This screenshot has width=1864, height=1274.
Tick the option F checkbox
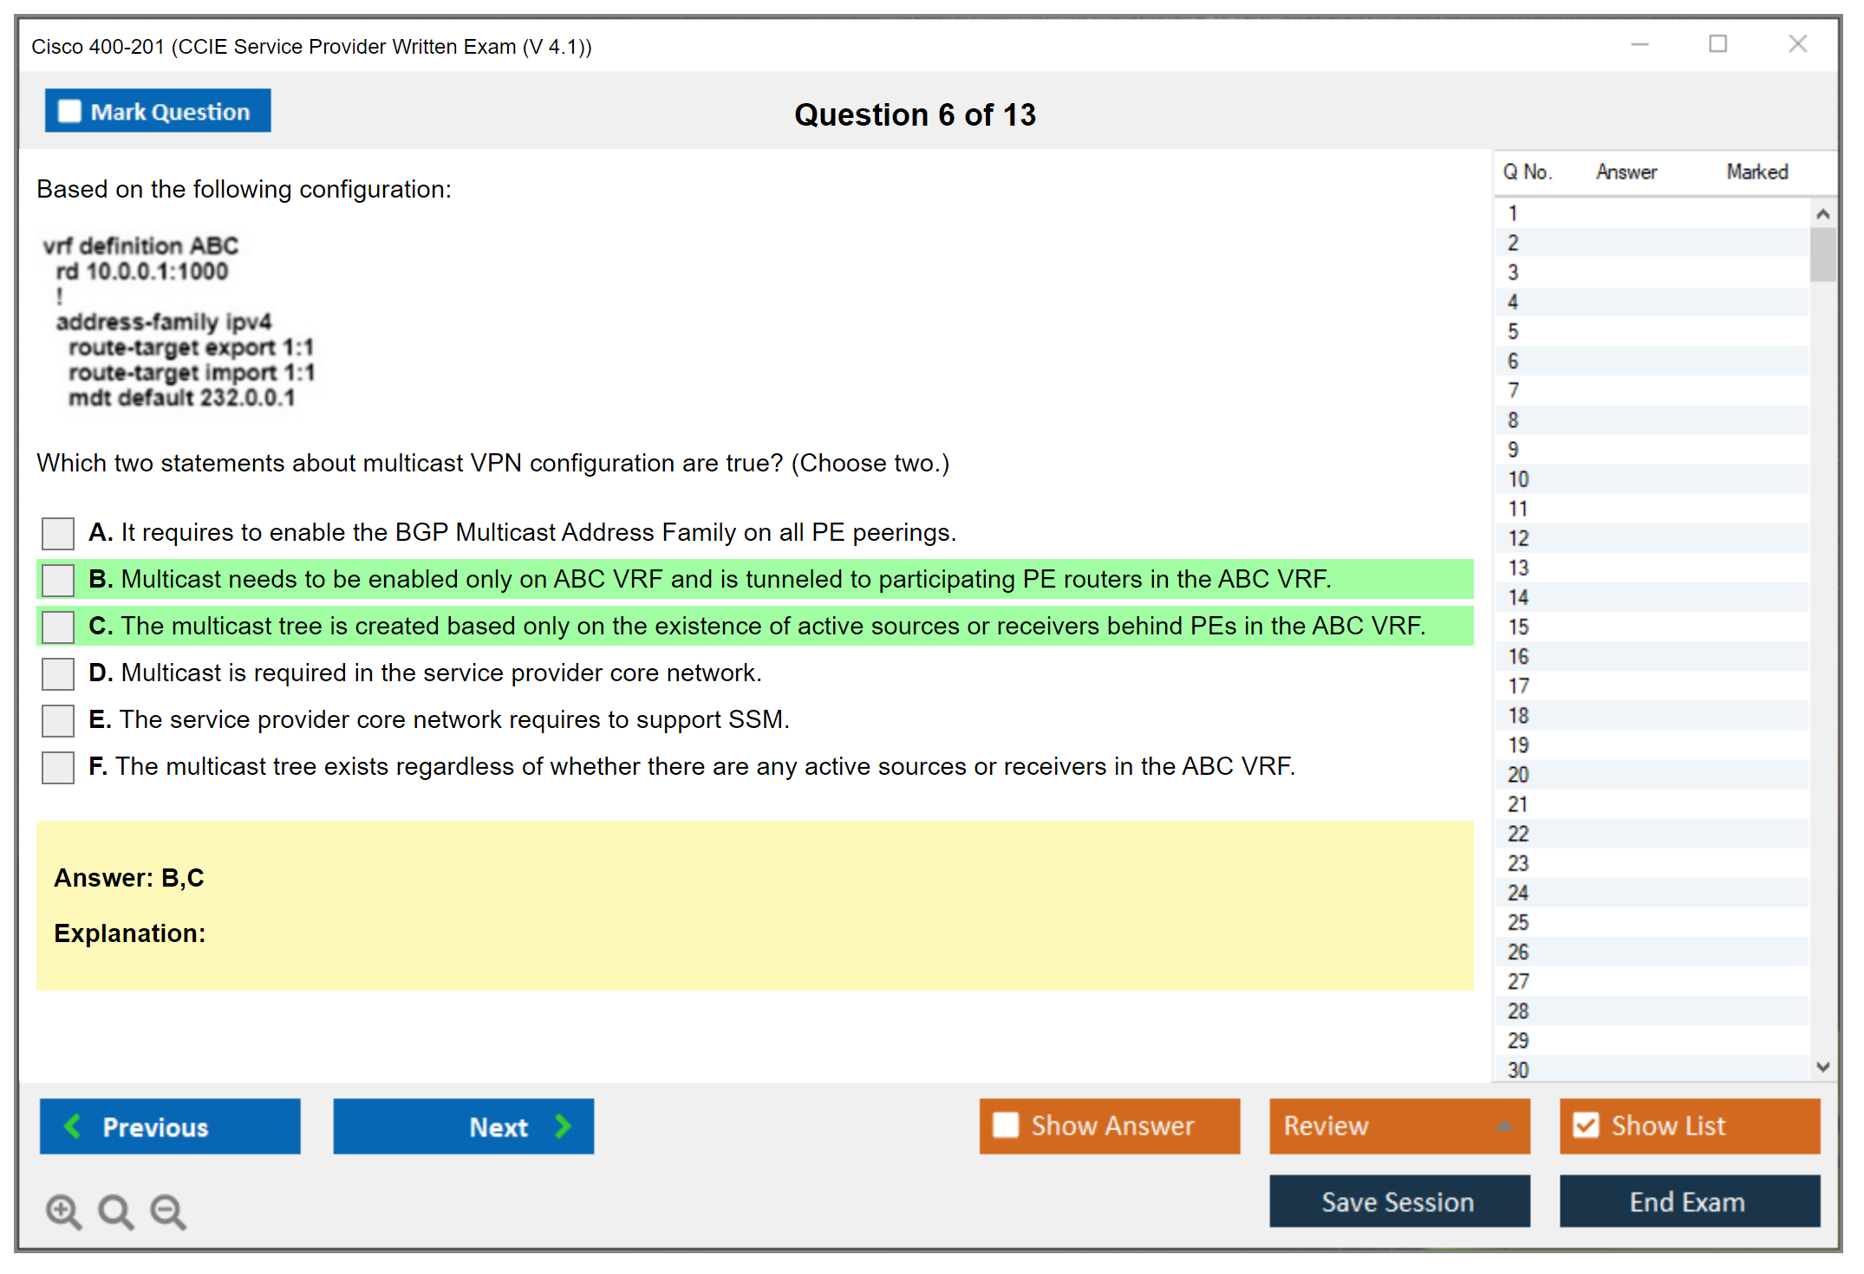tap(58, 767)
